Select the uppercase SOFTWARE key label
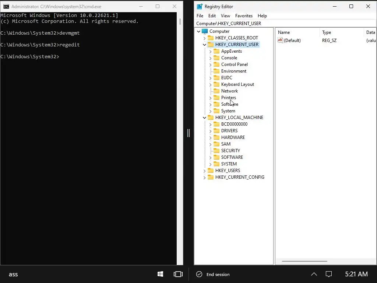This screenshot has width=377, height=283. click(x=232, y=157)
